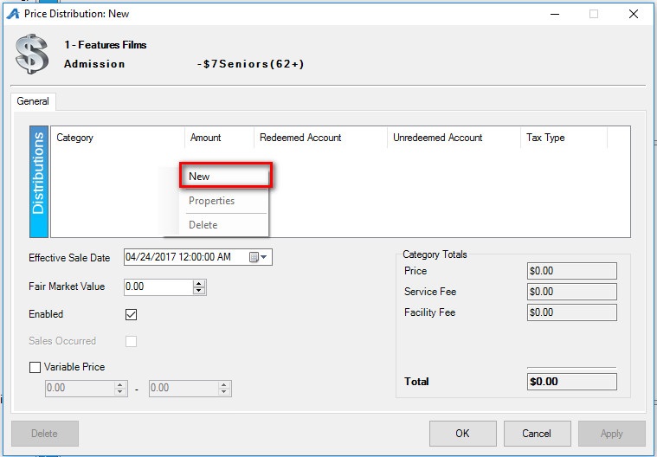
Task: Click the bottom-left Delete button
Action: (x=45, y=434)
